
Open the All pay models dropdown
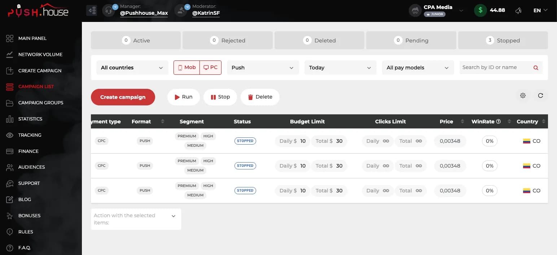(x=418, y=68)
